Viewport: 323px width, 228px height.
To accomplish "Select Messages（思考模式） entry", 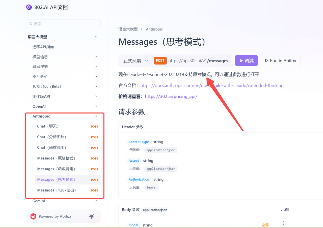I will click(68, 180).
